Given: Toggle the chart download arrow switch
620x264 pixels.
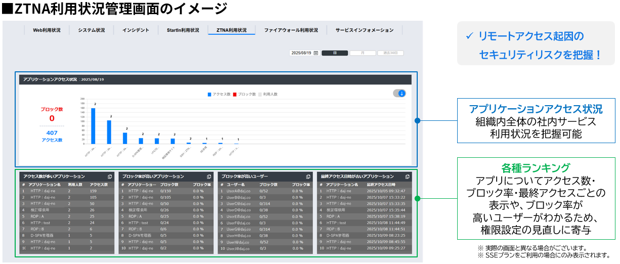Looking at the screenshot, I should point(399,93).
